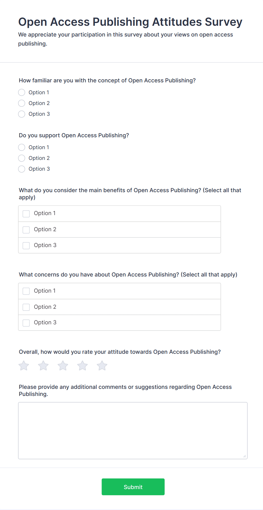Select the third star rating

(x=63, y=366)
